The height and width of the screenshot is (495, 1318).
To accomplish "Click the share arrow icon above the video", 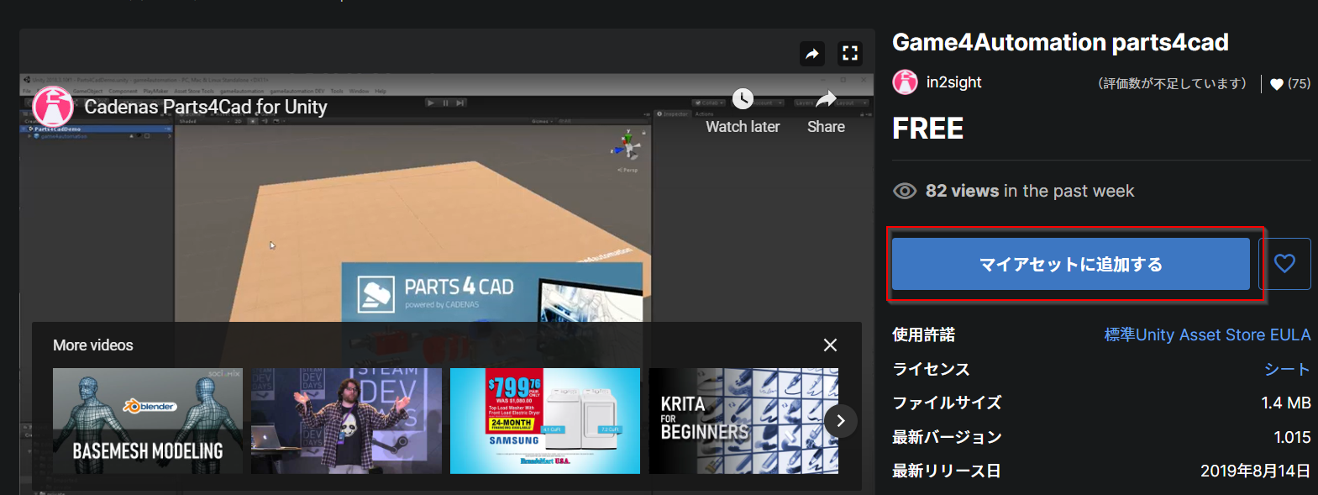I will tap(812, 54).
